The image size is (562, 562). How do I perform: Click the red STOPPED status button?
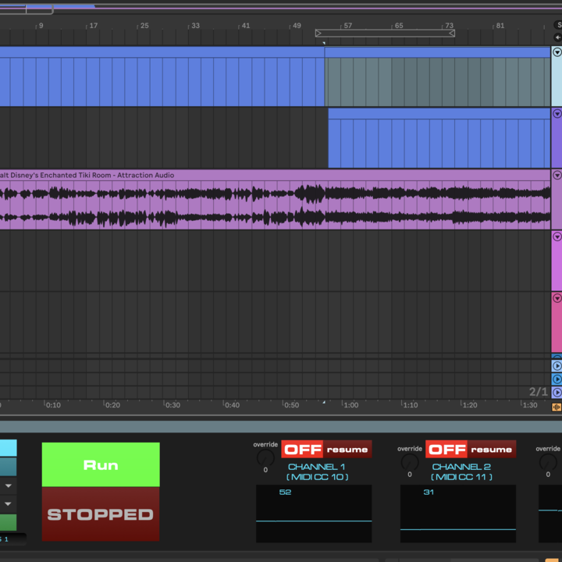coord(101,514)
